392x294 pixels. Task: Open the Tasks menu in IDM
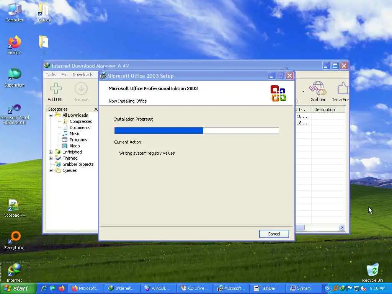[x=51, y=75]
